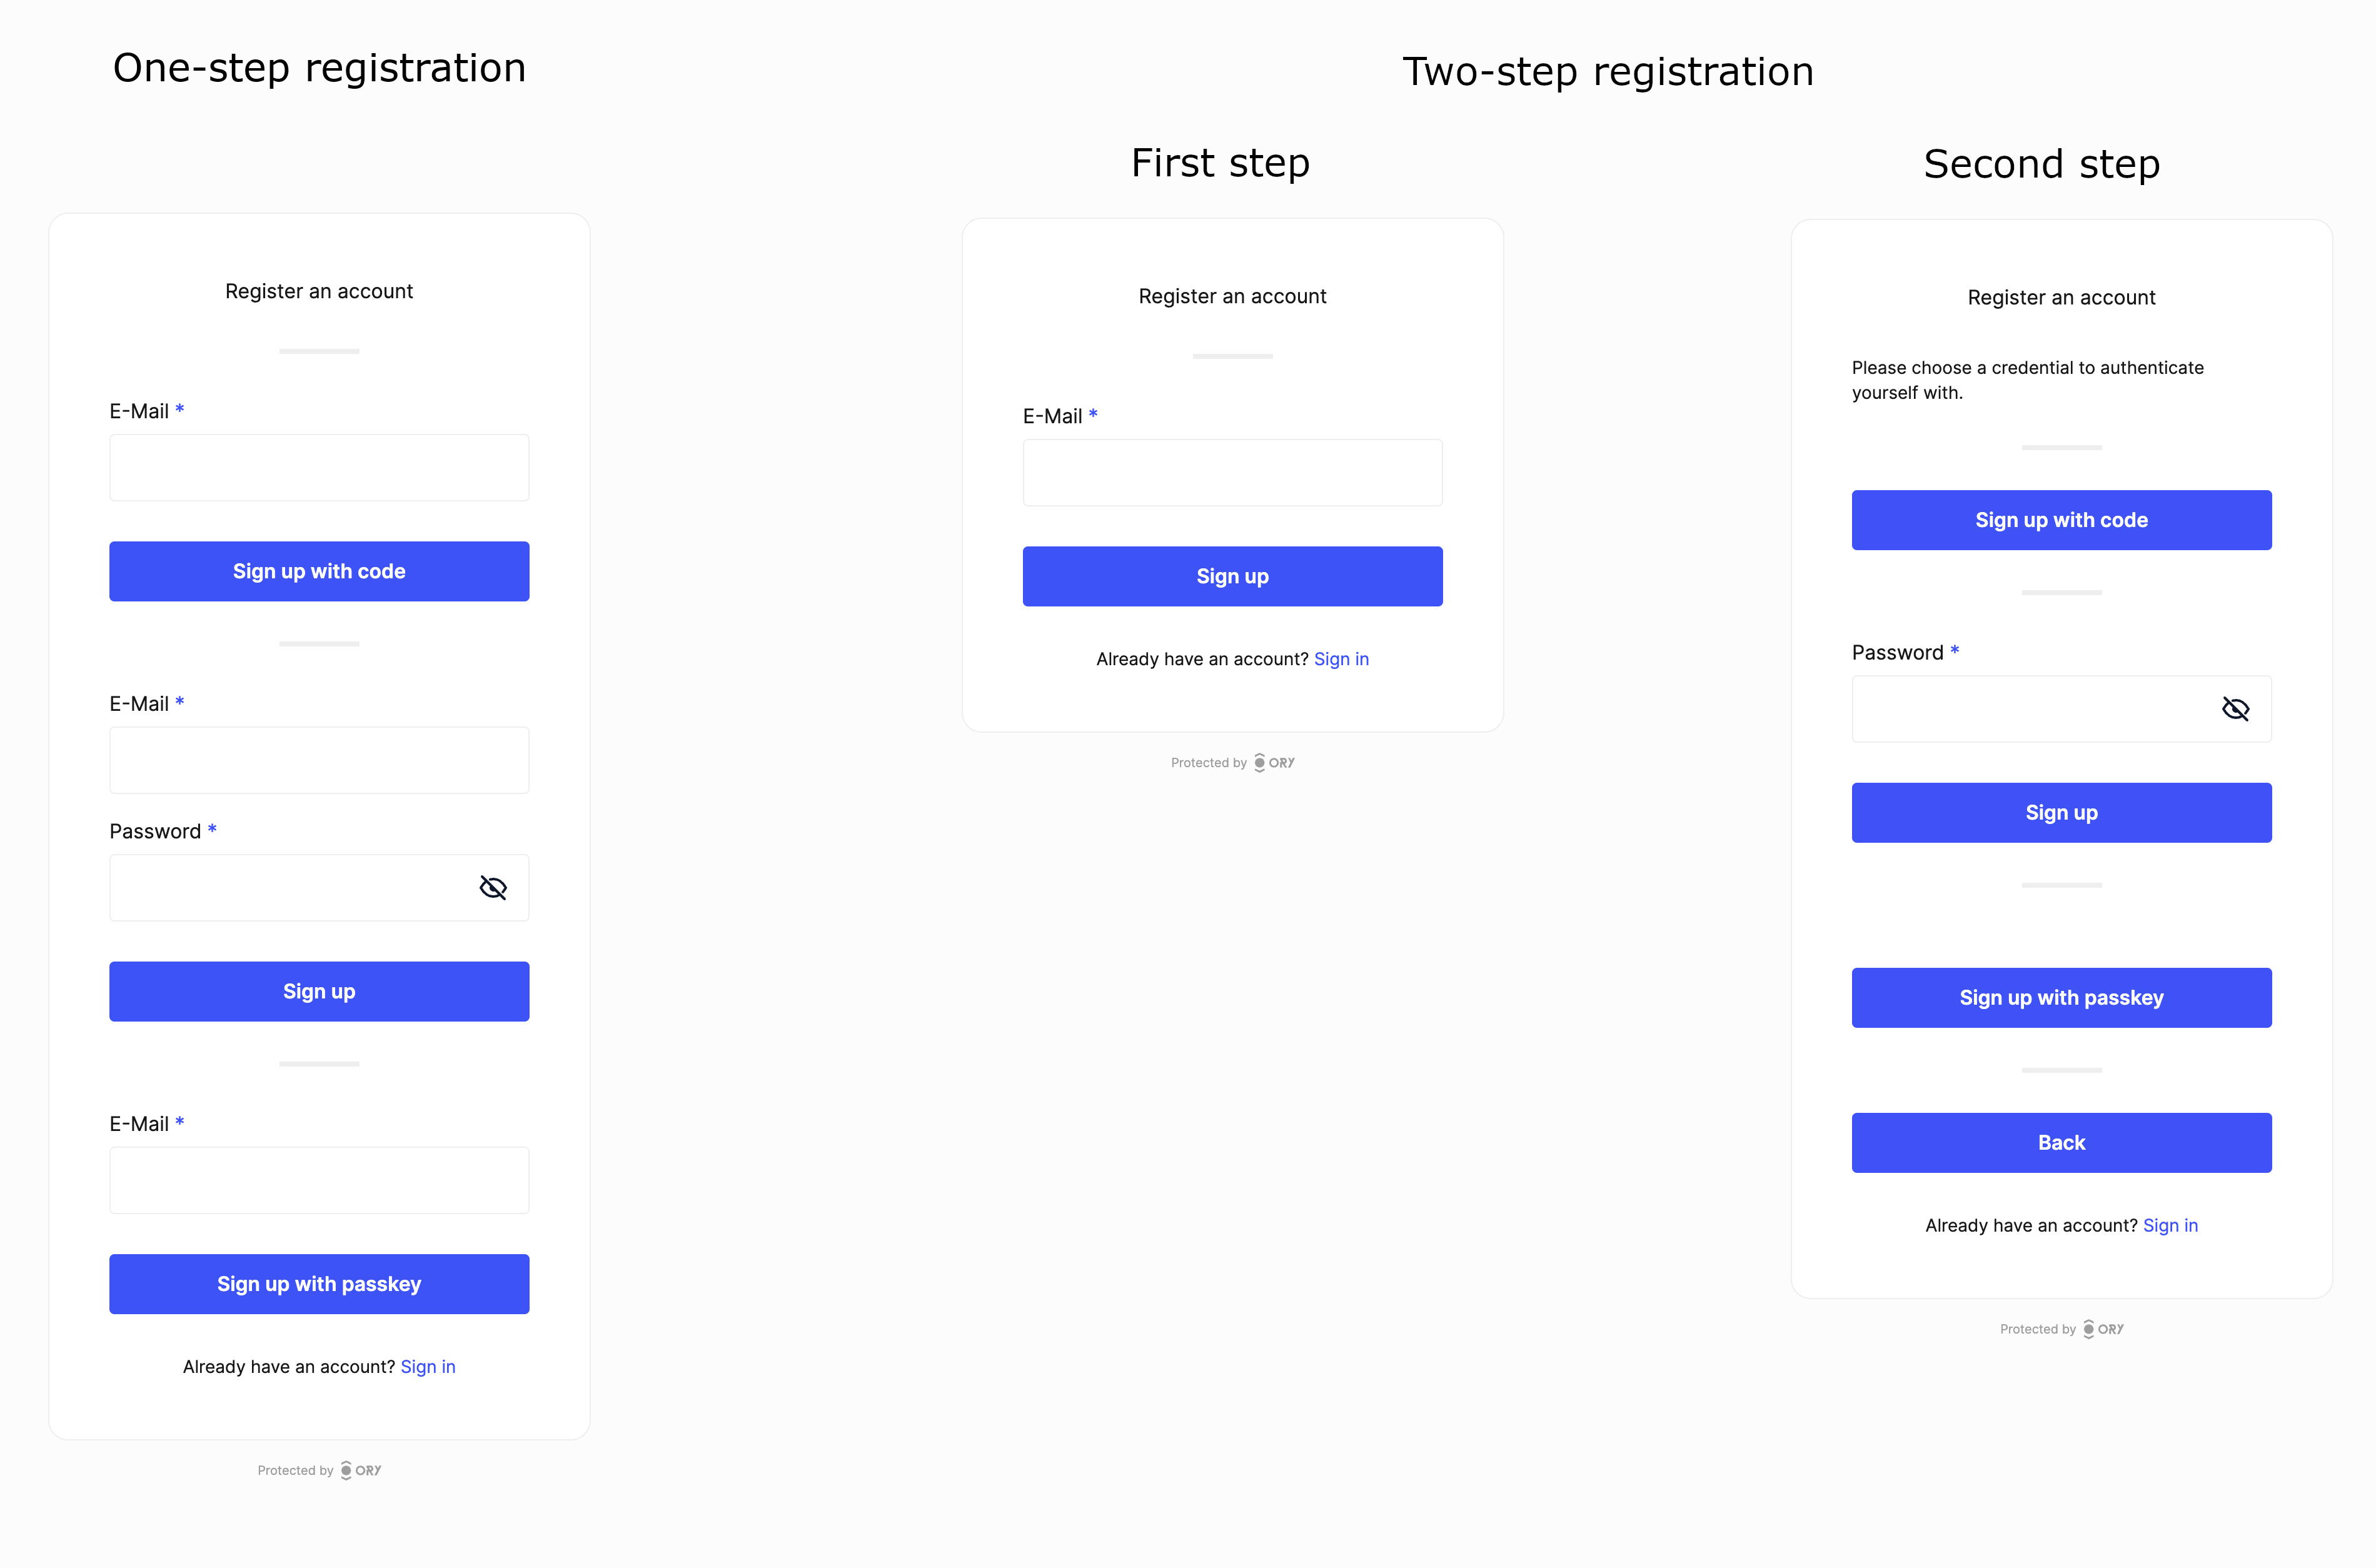Image resolution: width=2376 pixels, height=1568 pixels.
Task: Open Sign in link in one-step registration
Action: (428, 1366)
